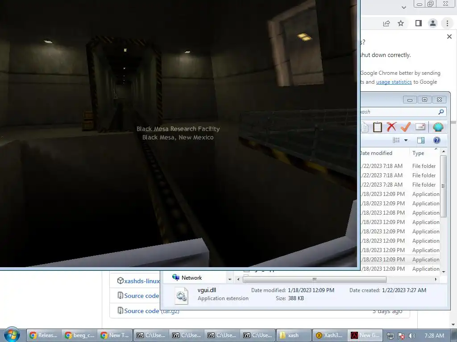This screenshot has width=457, height=342.
Task: Open the Chrome profile avatar icon
Action: 433,23
